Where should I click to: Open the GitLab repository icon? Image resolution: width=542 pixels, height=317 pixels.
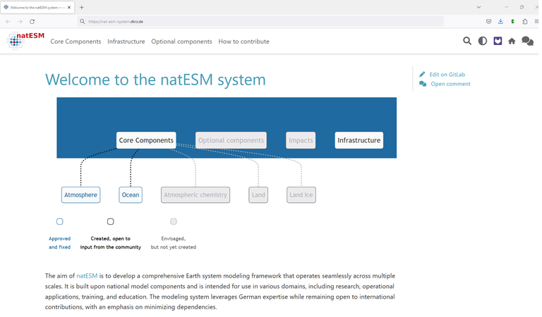(498, 41)
